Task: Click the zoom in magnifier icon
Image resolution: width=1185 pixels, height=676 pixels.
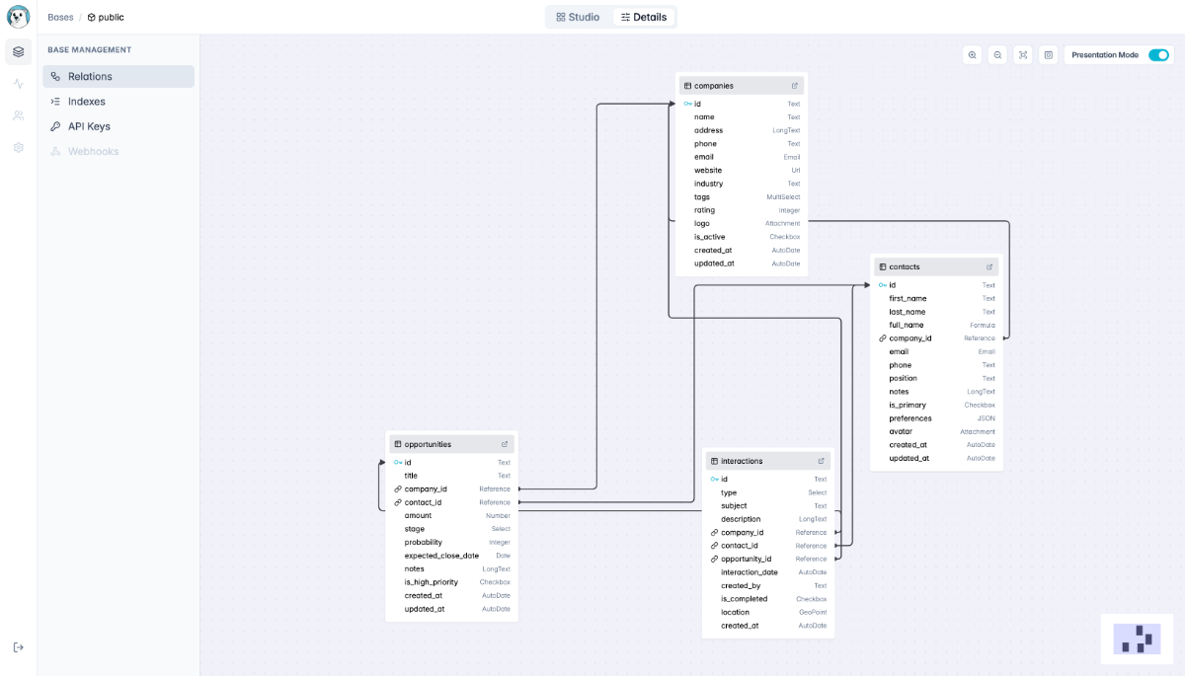Action: pyautogui.click(x=973, y=55)
